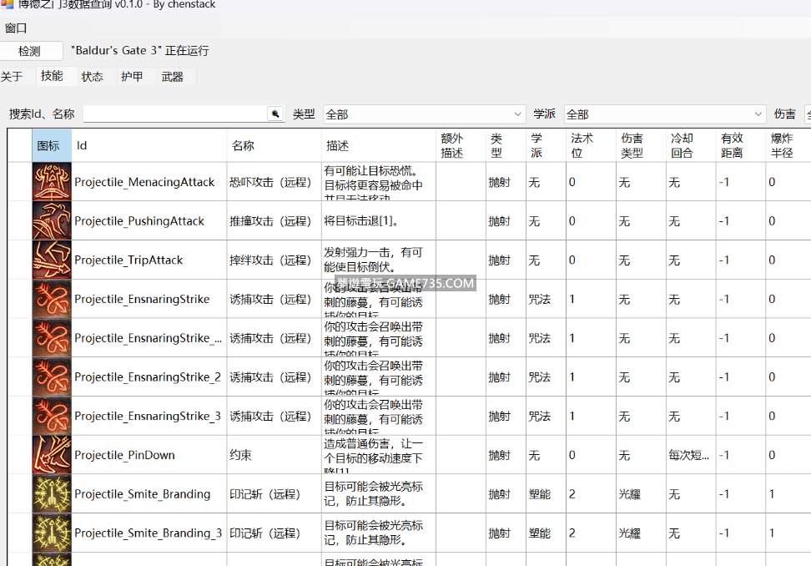This screenshot has height=566, width=811.
Task: Switch to the 状态 tab
Action: pos(92,77)
